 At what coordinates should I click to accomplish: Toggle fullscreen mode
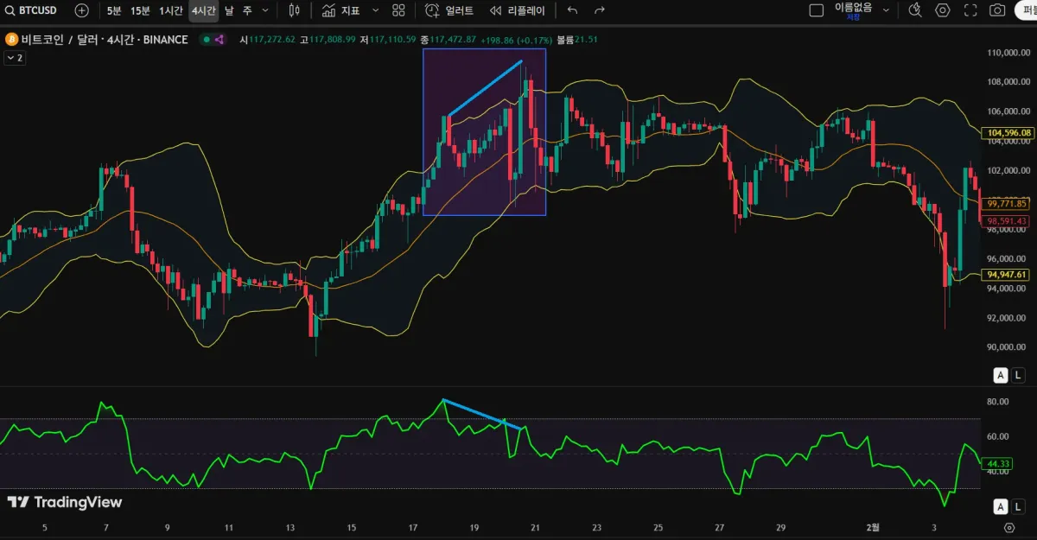970,10
